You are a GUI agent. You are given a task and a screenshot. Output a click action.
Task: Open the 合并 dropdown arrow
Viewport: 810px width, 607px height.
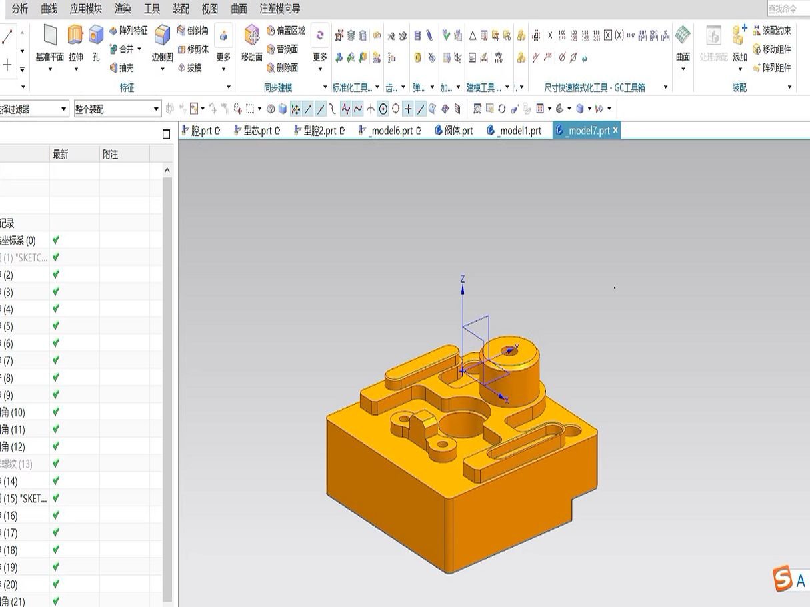[x=139, y=49]
